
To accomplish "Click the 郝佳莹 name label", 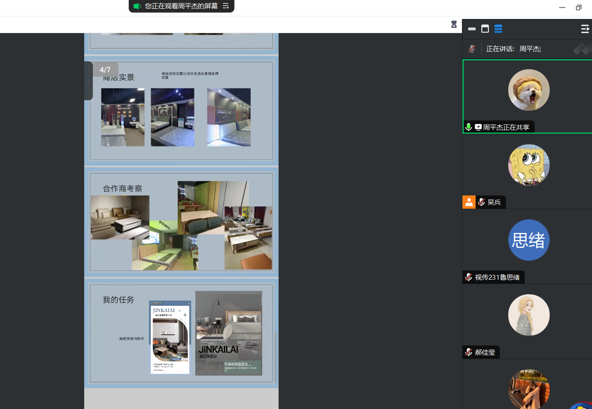I will 485,352.
